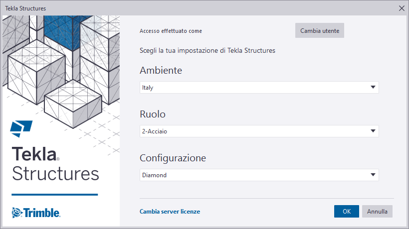Click the Ambiente dropdown arrow
Screen dimensions: 409x229
(x=373, y=87)
